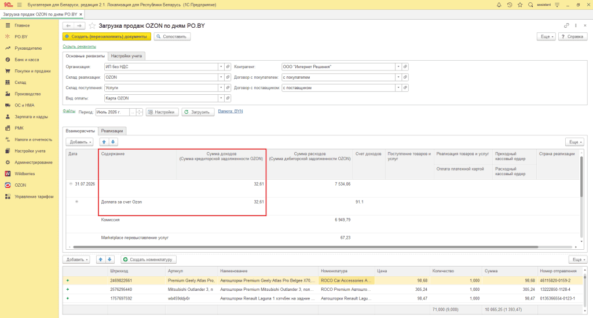The height and width of the screenshot is (318, 593).
Task: Switch to Реализации tab
Action: (x=112, y=131)
